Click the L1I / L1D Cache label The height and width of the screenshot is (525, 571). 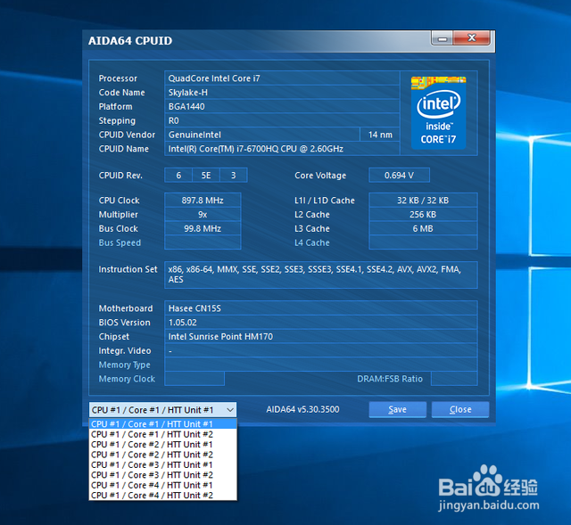coord(325,201)
